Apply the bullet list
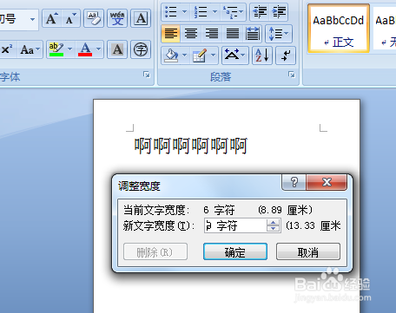Image resolution: width=396 pixels, height=313 pixels. 171,12
